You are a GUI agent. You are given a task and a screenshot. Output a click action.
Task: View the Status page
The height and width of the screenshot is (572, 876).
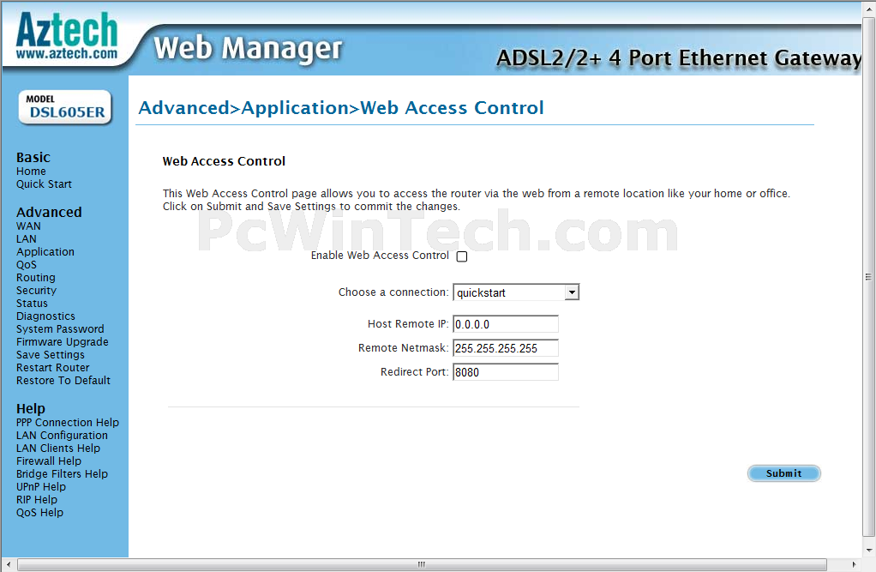[32, 303]
